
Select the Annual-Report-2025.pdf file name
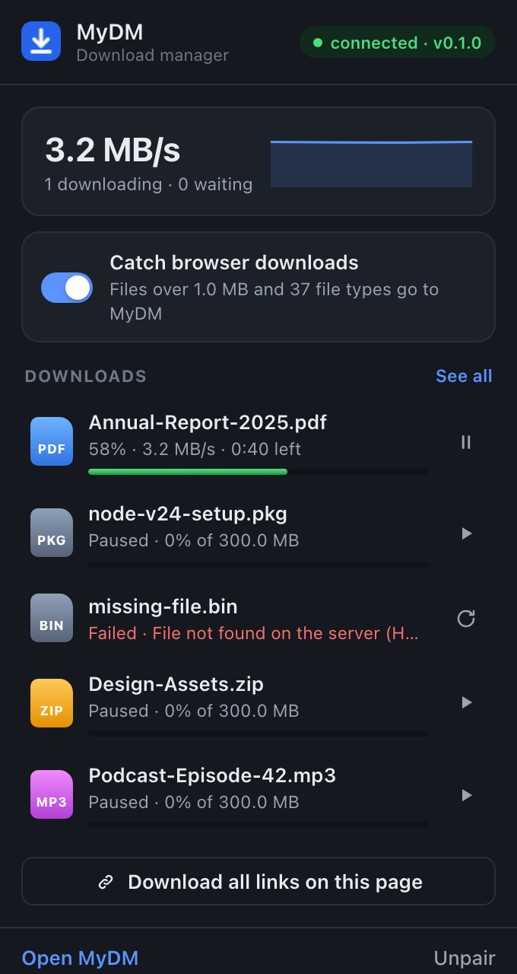click(x=208, y=422)
